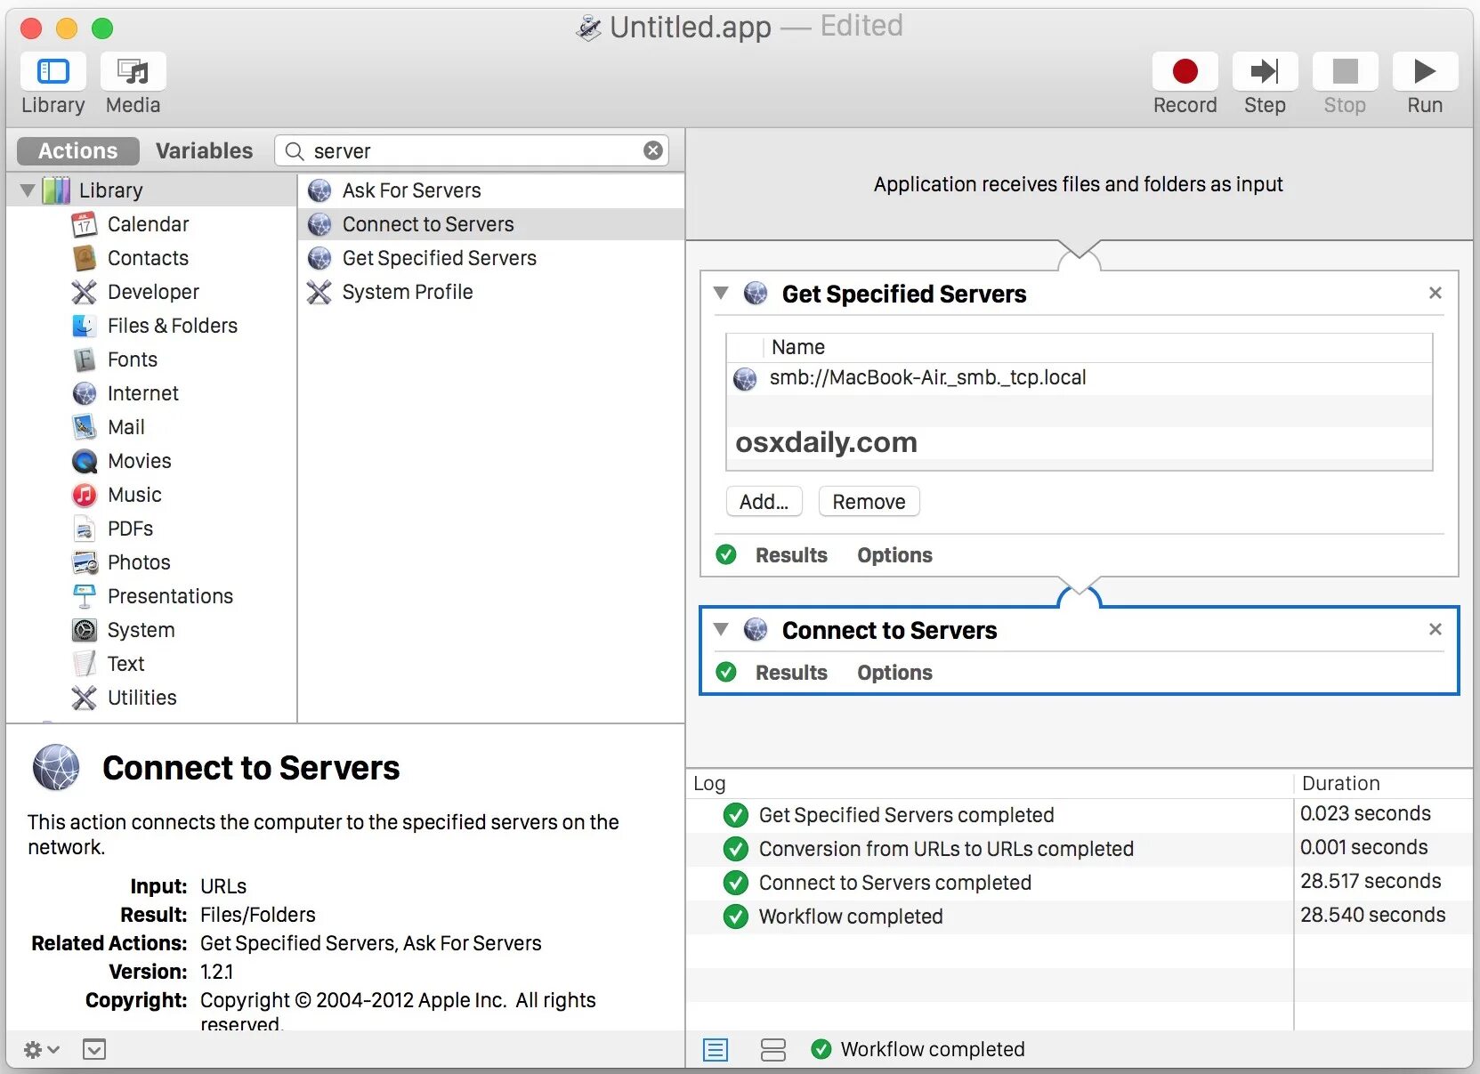1480x1074 pixels.
Task: Show the workflow variables view icon
Action: (772, 1050)
